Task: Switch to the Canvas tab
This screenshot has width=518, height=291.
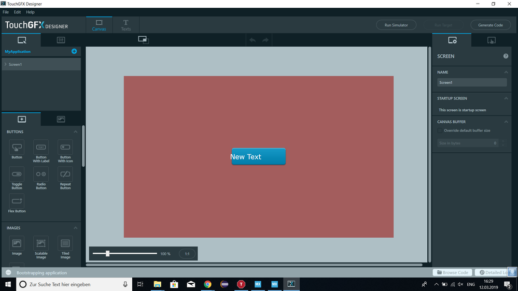Action: click(99, 25)
